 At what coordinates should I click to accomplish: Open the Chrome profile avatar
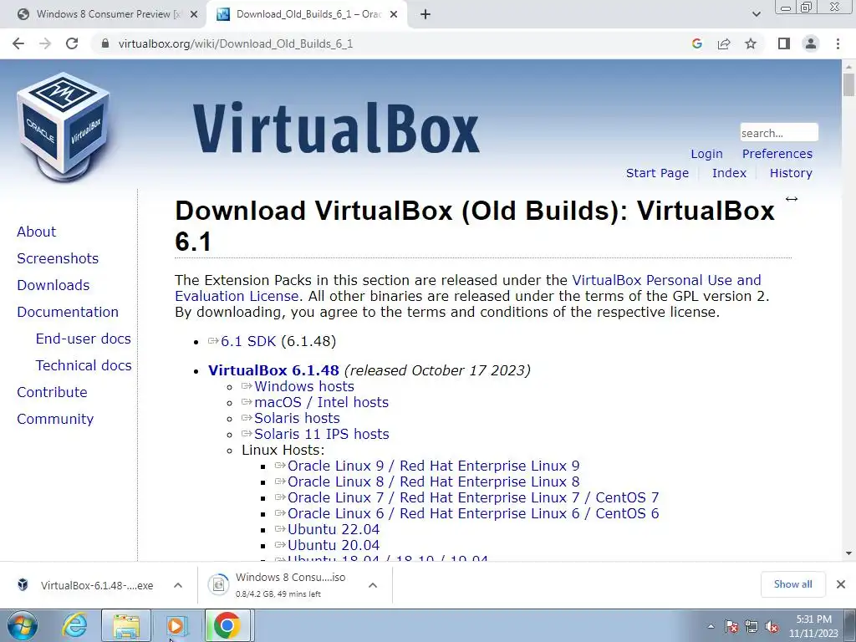[811, 43]
